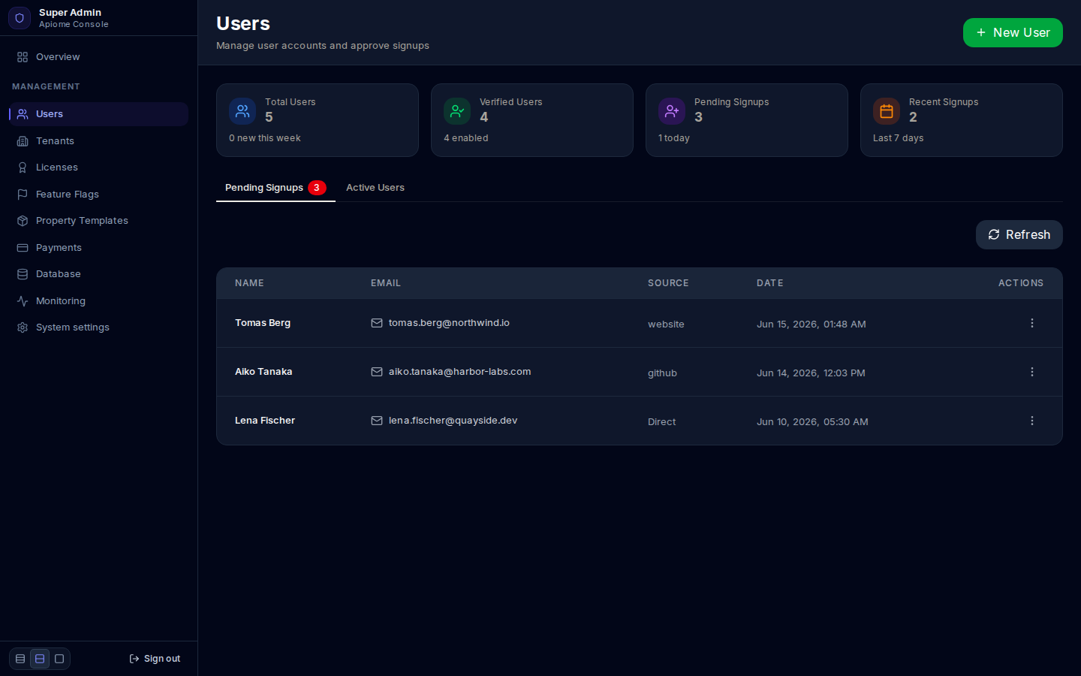1081x676 pixels.
Task: Click the Pending Signups add-person icon
Action: 672,111
